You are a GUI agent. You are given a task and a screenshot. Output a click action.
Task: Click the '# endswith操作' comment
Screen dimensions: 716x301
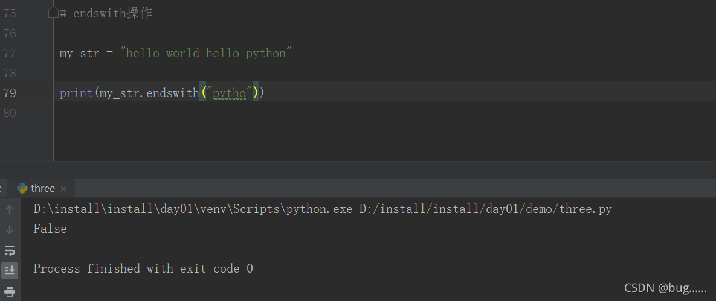[x=106, y=13]
